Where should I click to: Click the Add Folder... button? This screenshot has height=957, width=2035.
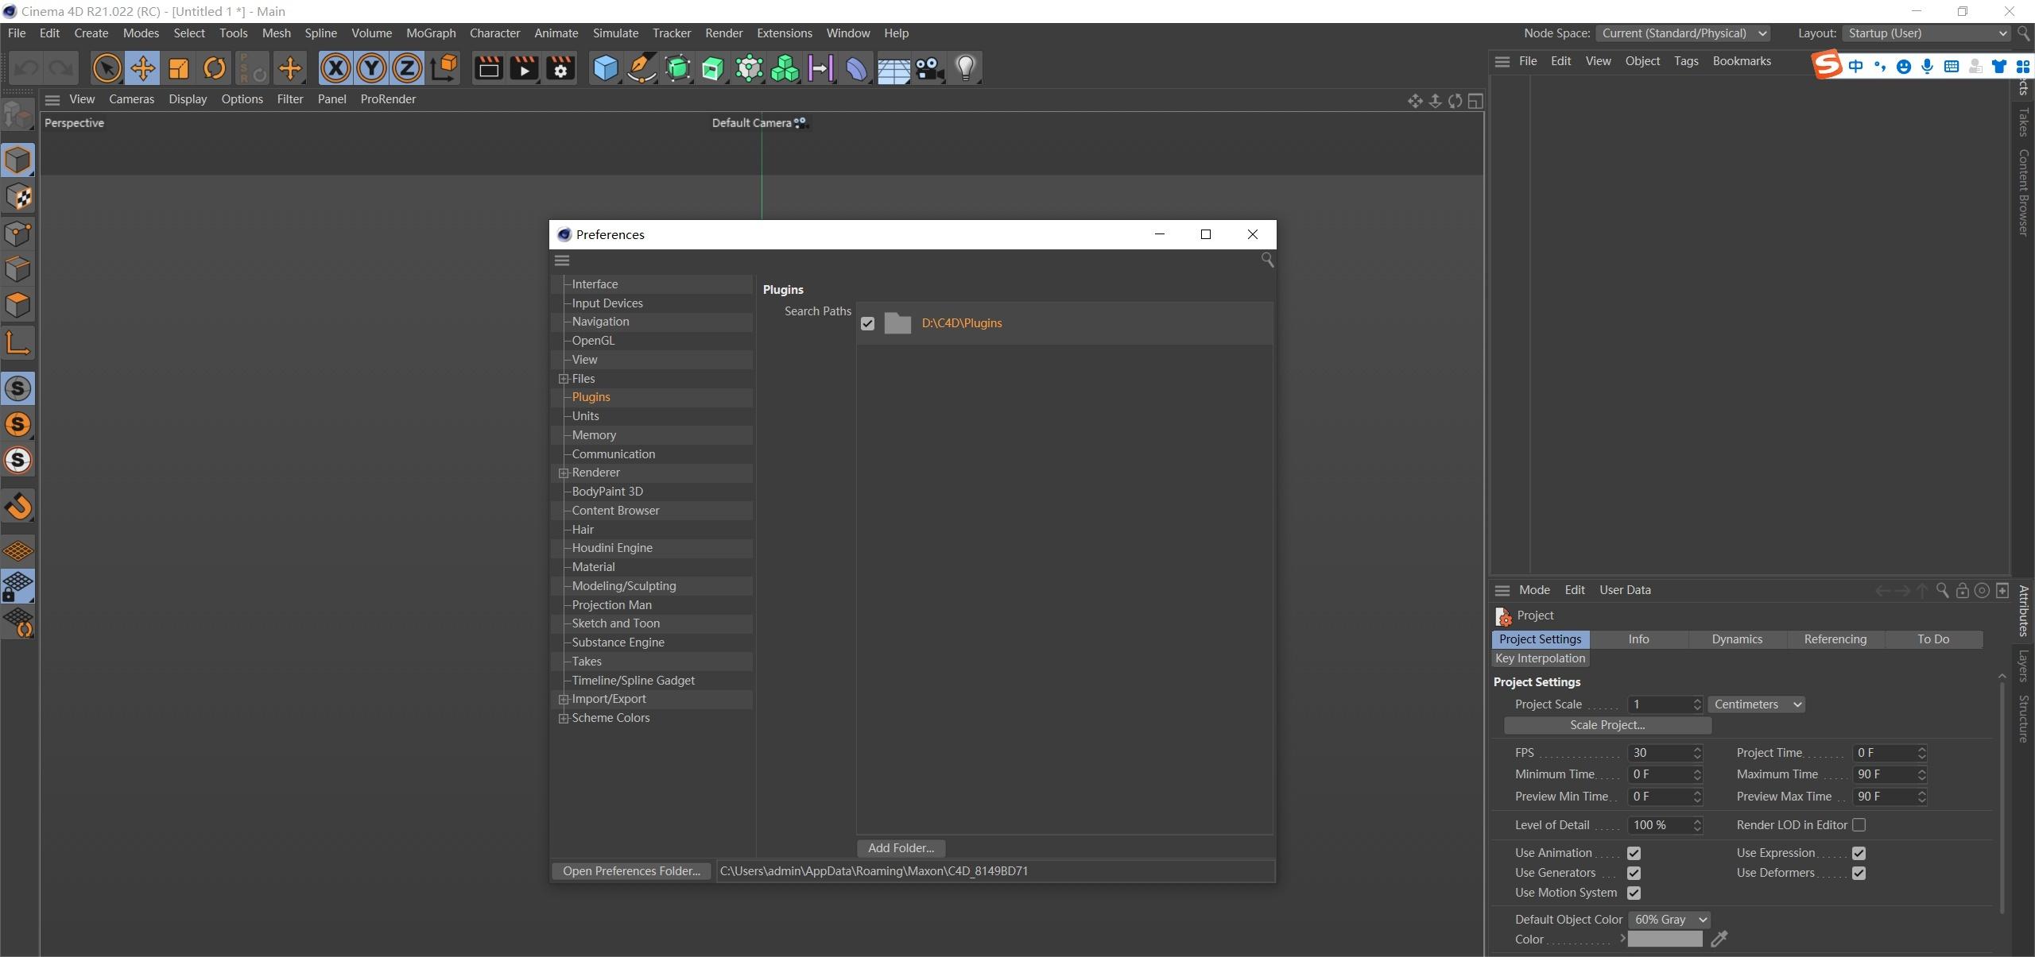(x=901, y=848)
